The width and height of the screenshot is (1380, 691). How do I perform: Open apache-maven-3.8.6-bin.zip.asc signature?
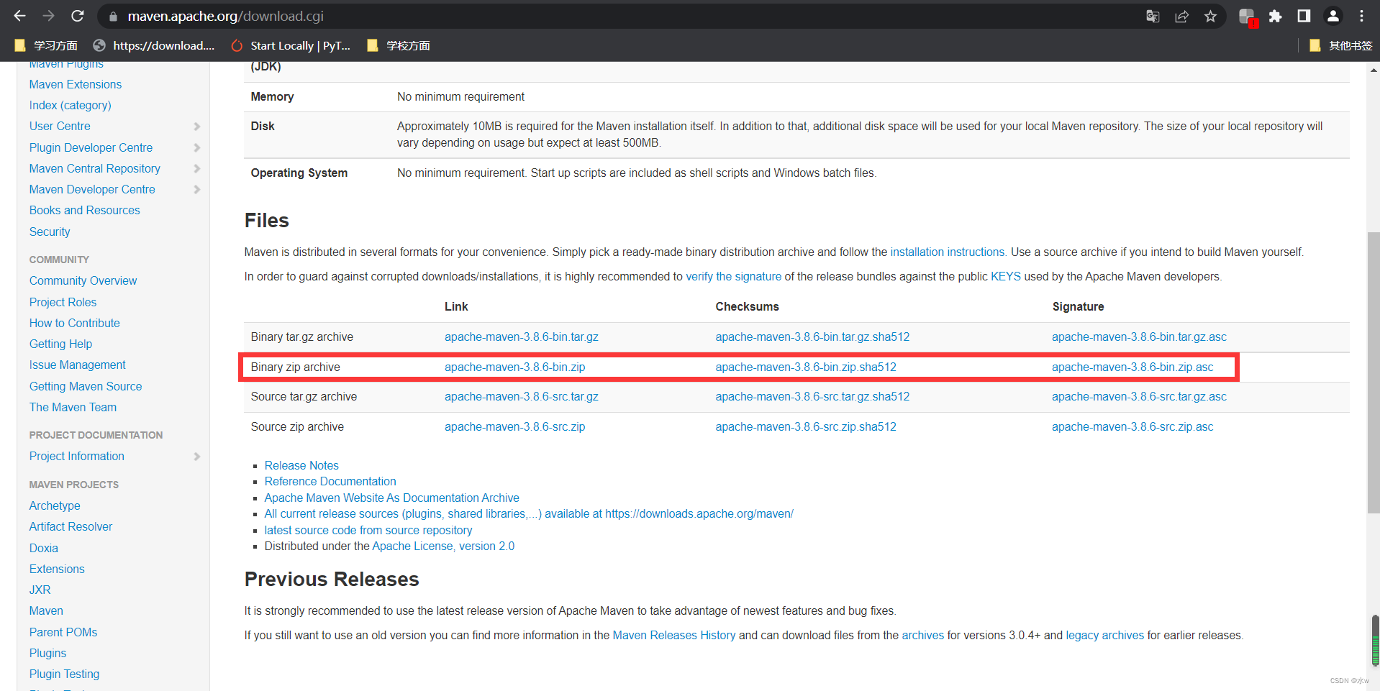pyautogui.click(x=1132, y=367)
